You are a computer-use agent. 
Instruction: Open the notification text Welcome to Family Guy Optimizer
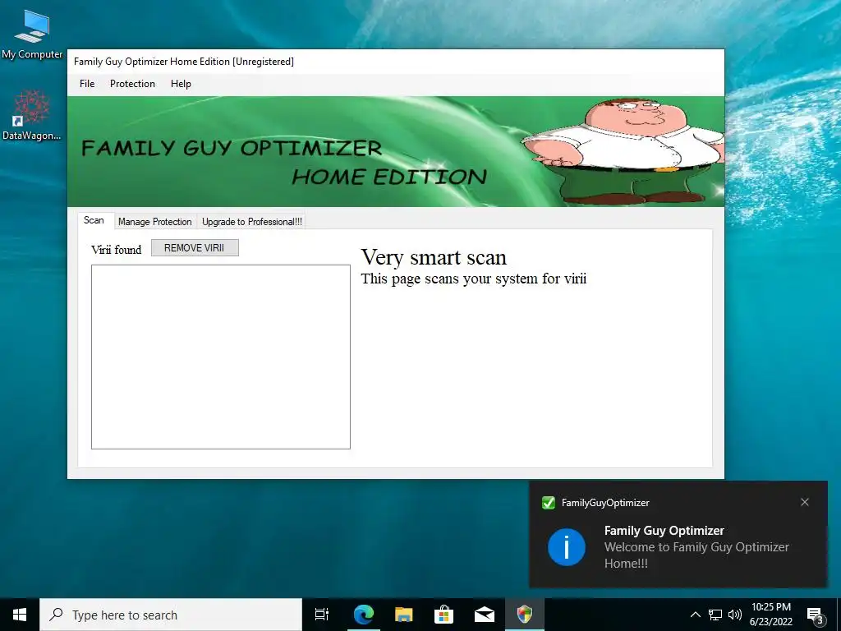point(696,555)
